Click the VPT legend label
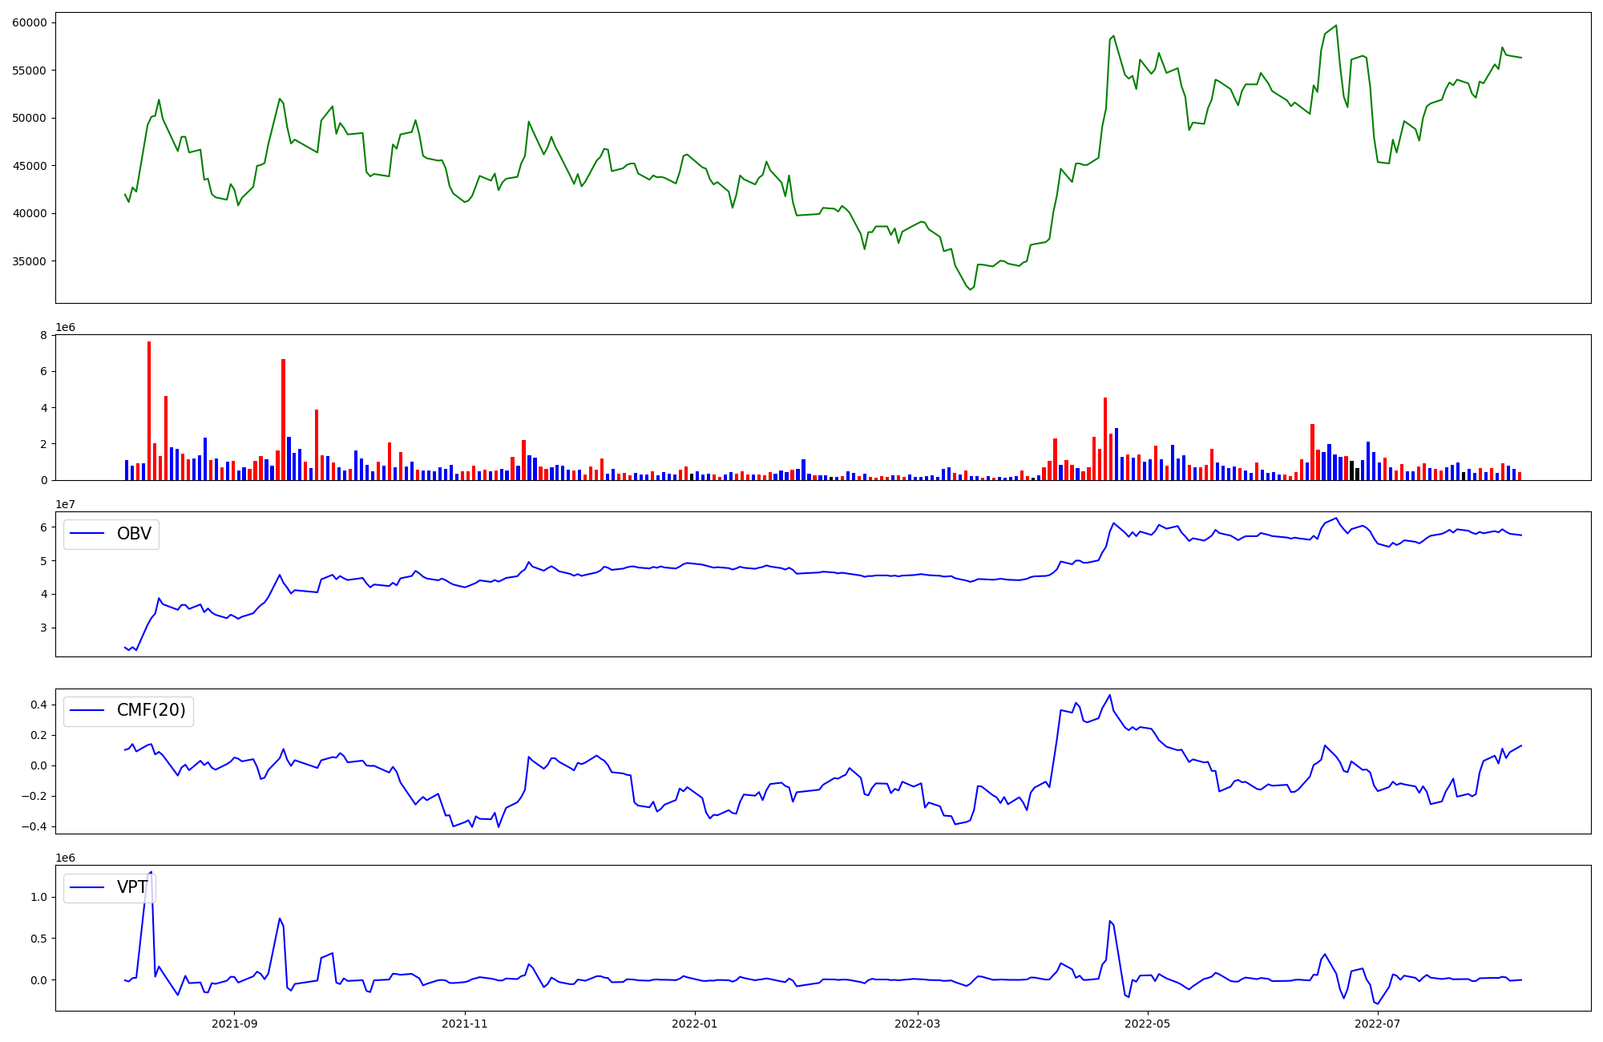Screen dimensions: 1603x1042 click(x=132, y=887)
